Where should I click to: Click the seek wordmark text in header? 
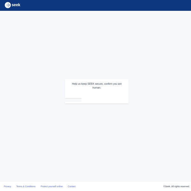tap(16, 5)
